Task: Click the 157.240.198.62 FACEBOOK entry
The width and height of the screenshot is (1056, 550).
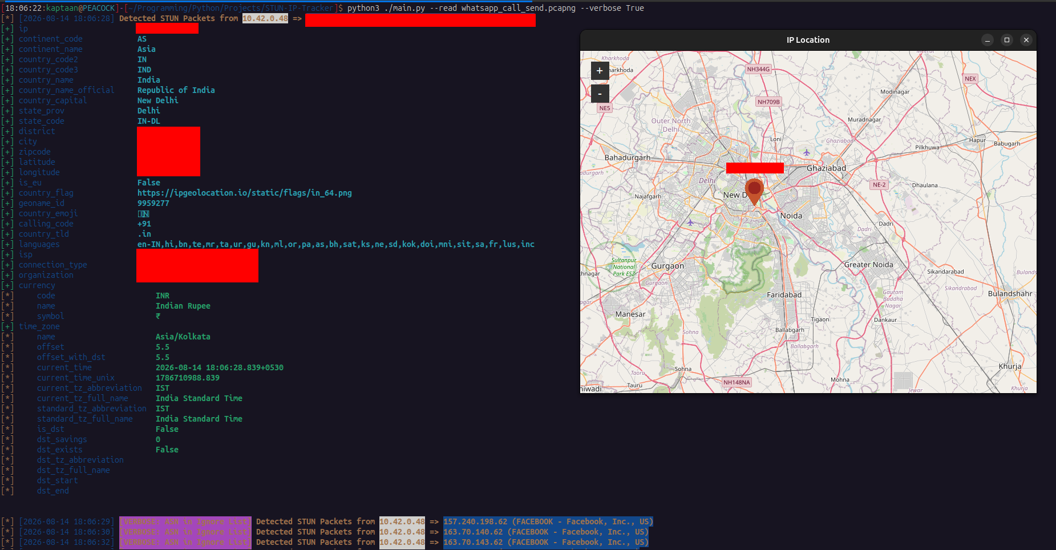Action: [x=548, y=521]
